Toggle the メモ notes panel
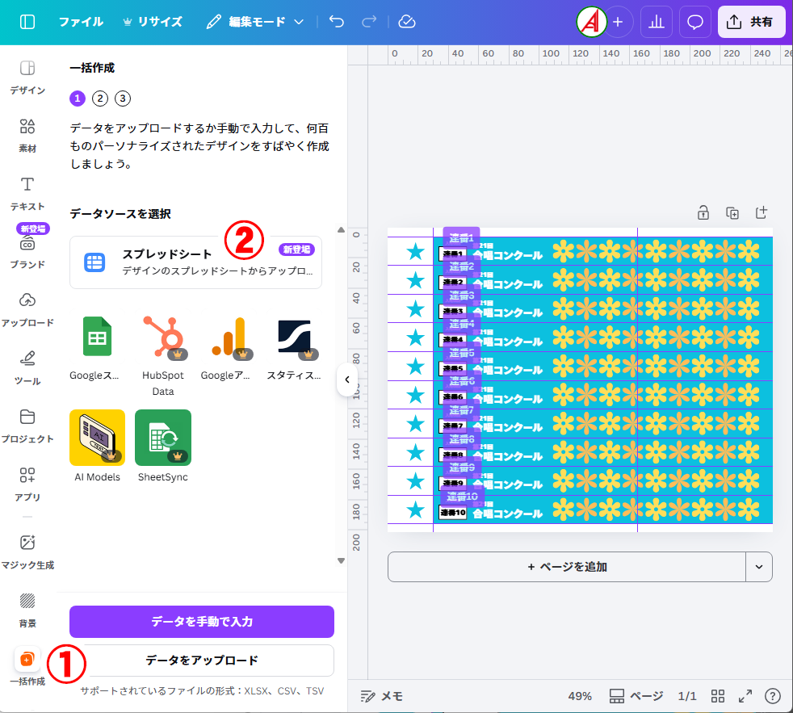Viewport: 793px width, 713px height. coord(382,696)
